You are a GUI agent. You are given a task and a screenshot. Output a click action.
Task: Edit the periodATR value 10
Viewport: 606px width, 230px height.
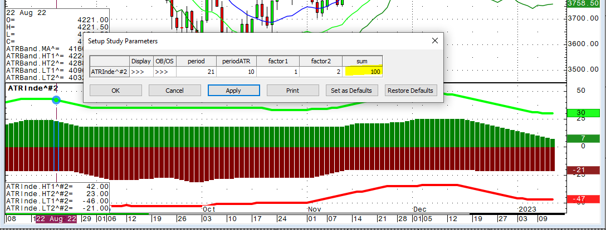(237, 72)
